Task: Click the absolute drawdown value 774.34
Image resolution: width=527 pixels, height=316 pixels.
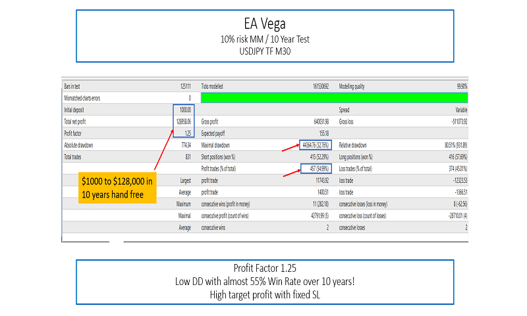Action: pos(186,145)
